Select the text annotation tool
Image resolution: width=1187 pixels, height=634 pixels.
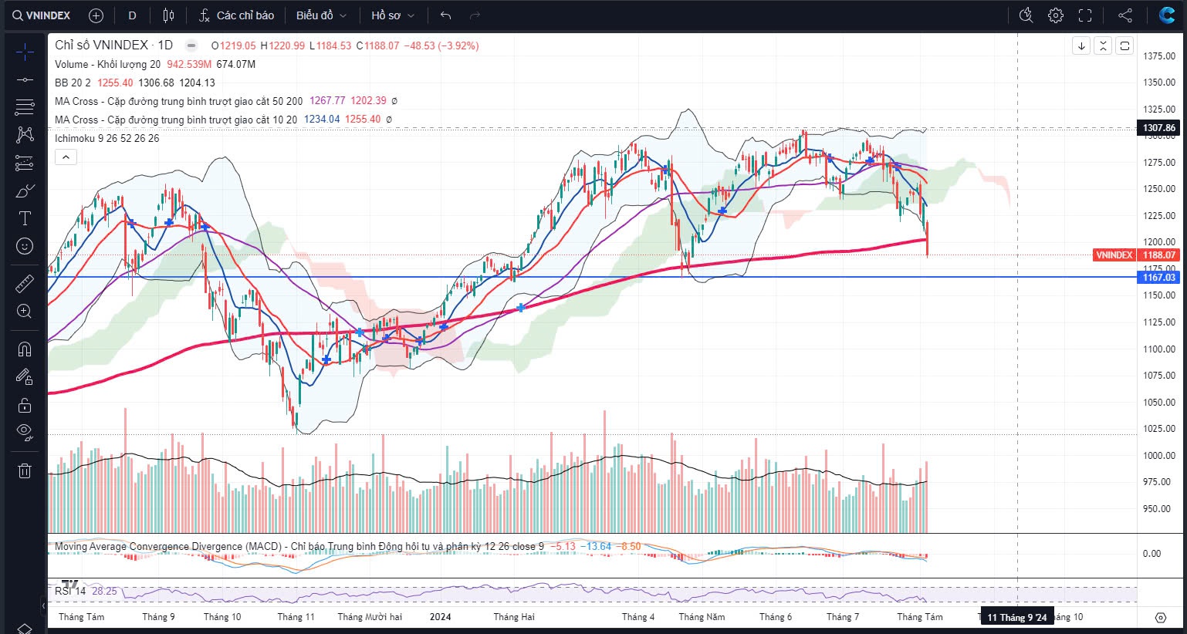[25, 218]
